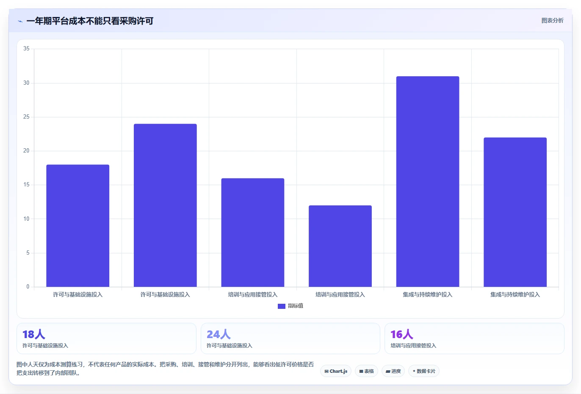581x394 pixels.
Task: Select the 表格 tag chip
Action: [x=366, y=371]
